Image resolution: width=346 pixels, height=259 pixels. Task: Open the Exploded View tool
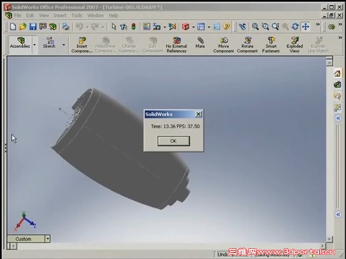(x=294, y=45)
